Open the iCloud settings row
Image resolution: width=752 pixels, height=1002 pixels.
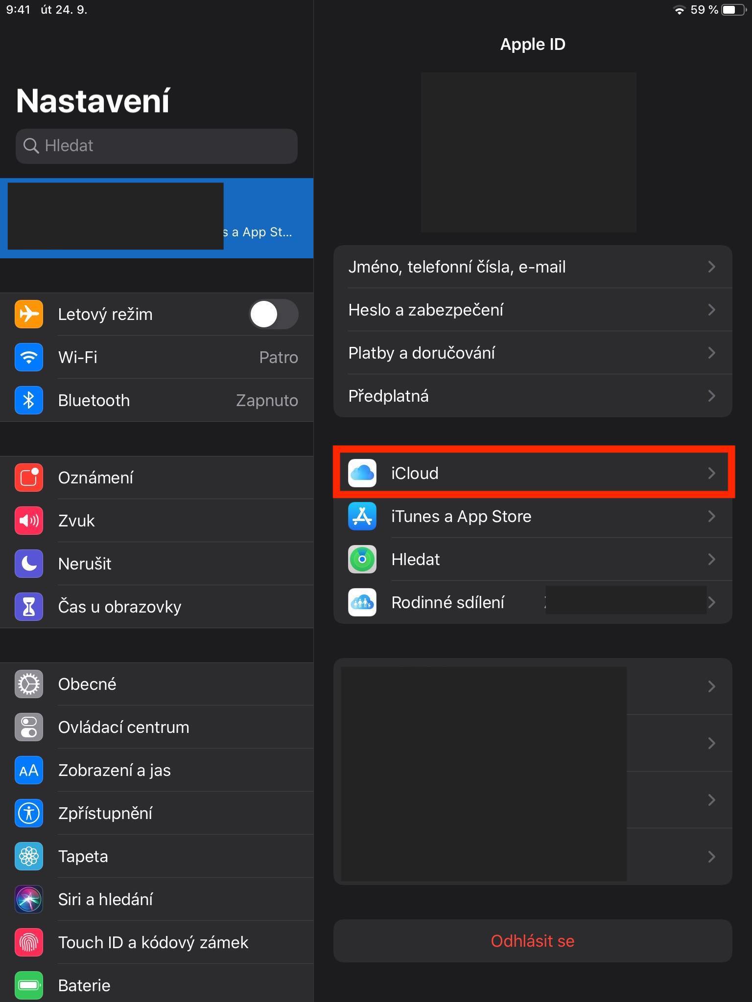click(x=533, y=473)
